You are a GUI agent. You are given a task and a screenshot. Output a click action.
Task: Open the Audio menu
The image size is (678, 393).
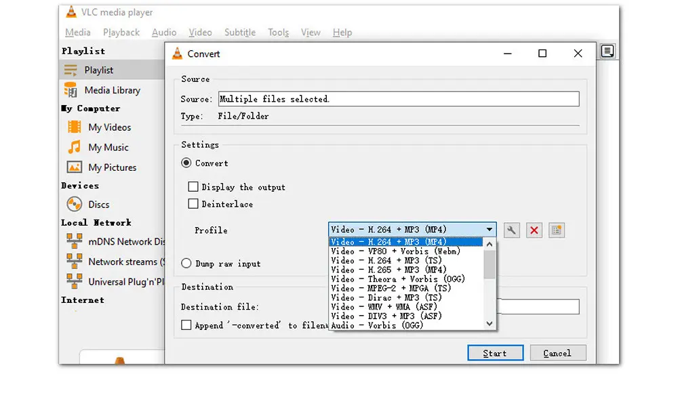pyautogui.click(x=164, y=33)
